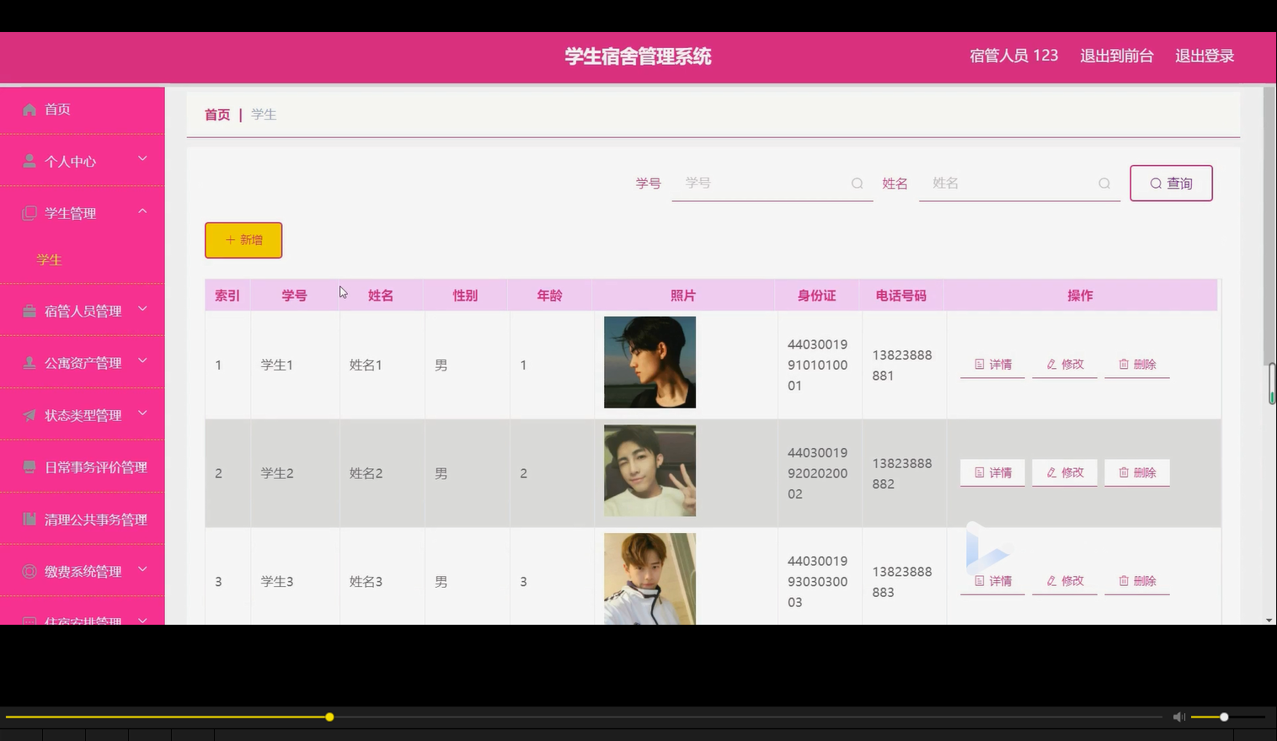Click 删除 for 学生3 row
Image resolution: width=1277 pixels, height=741 pixels.
[x=1137, y=581]
